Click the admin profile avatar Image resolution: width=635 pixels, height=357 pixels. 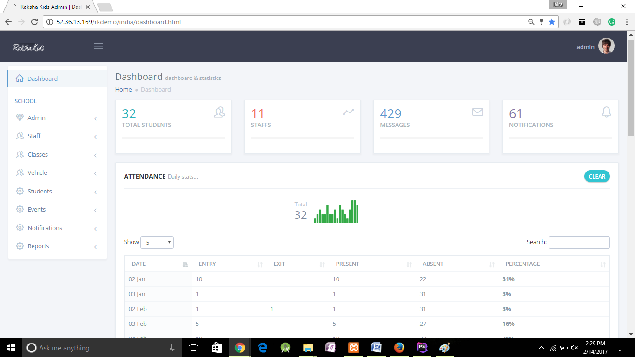coord(606,46)
